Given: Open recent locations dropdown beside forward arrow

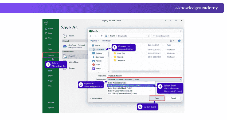Looking at the screenshot, I should [x=98, y=36].
